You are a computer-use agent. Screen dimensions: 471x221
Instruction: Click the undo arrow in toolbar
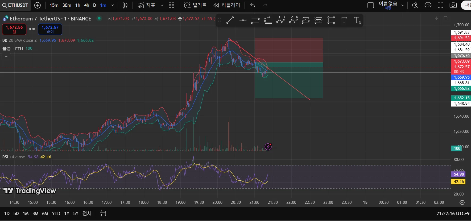pyautogui.click(x=253, y=5)
